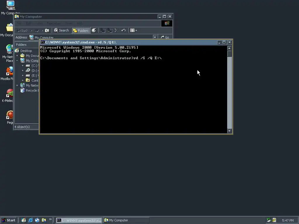The width and height of the screenshot is (299, 224).
Task: Open the View menu in My Computer
Action: click(x=39, y=23)
